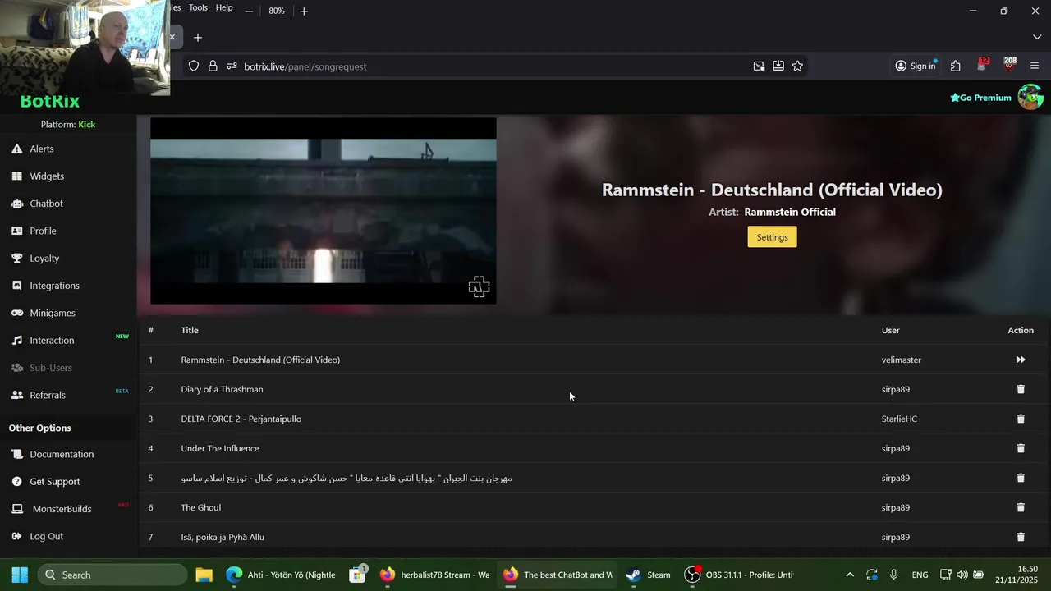
Task: Select the Rammstein - Deutschland title in row 1
Action: (260, 360)
